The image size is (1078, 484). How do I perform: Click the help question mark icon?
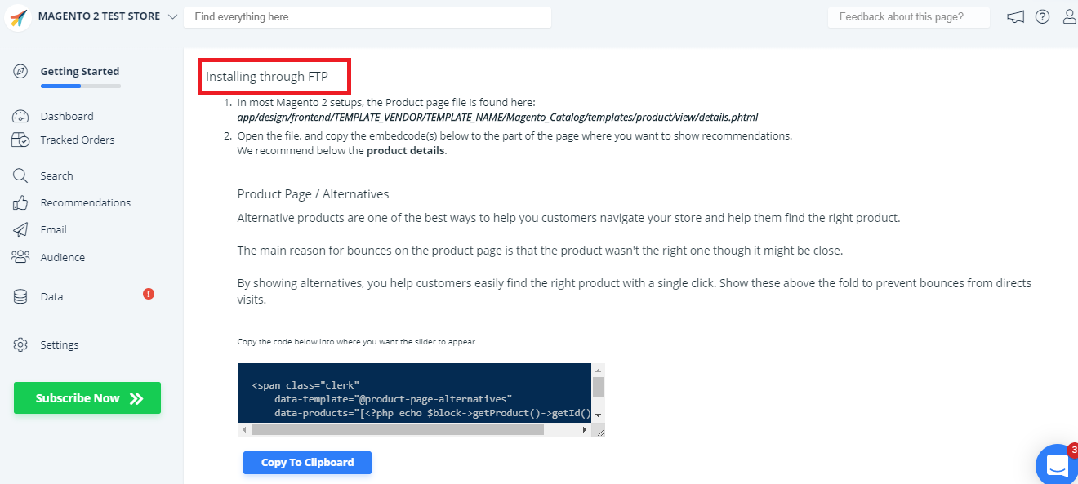(1042, 17)
